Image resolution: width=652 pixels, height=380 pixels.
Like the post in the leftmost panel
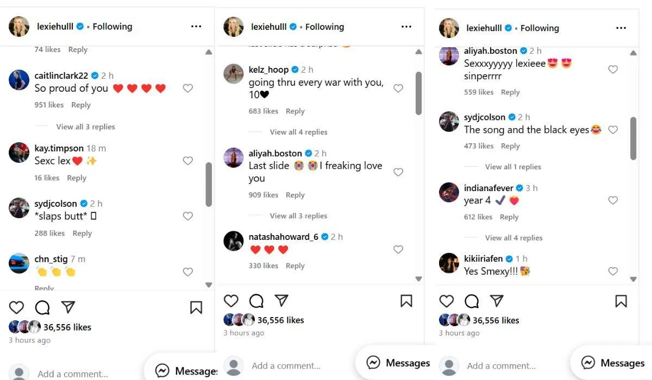(x=16, y=307)
